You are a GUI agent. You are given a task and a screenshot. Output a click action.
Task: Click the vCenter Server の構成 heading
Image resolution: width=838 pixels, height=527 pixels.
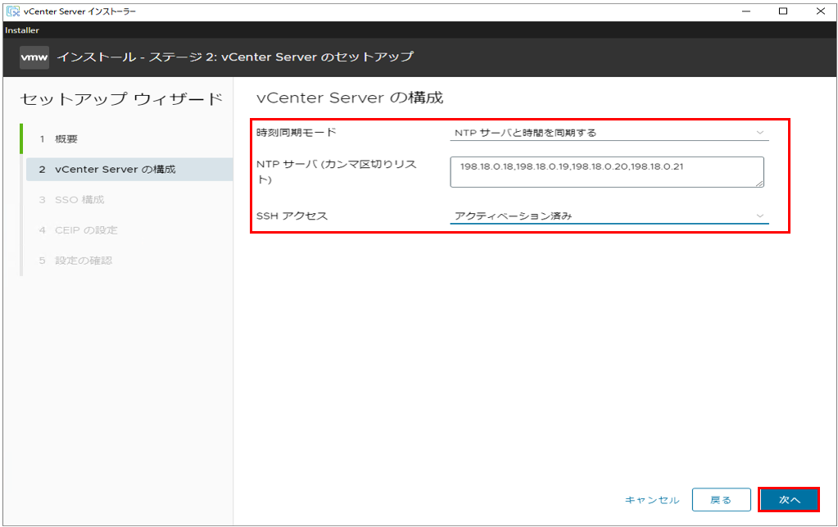point(350,98)
